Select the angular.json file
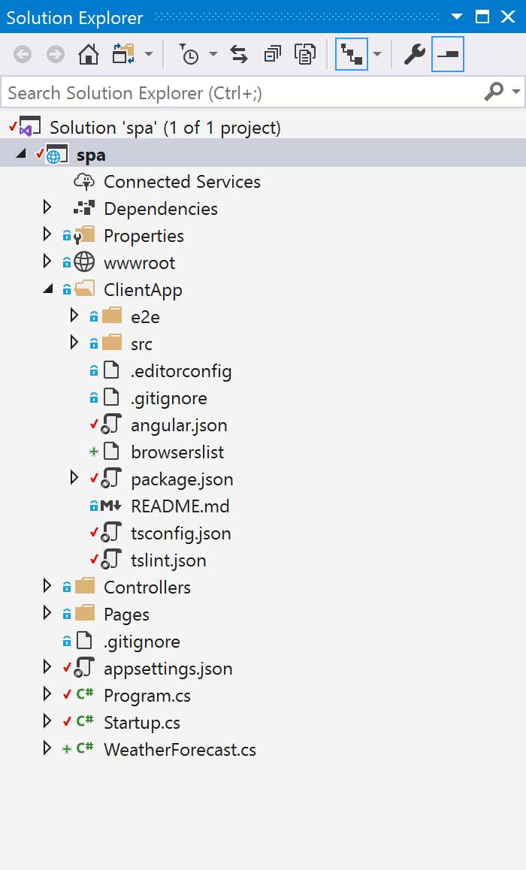The height and width of the screenshot is (870, 526). click(x=180, y=424)
